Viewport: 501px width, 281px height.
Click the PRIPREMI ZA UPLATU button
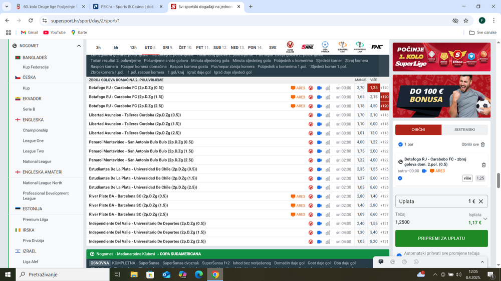tap(441, 238)
